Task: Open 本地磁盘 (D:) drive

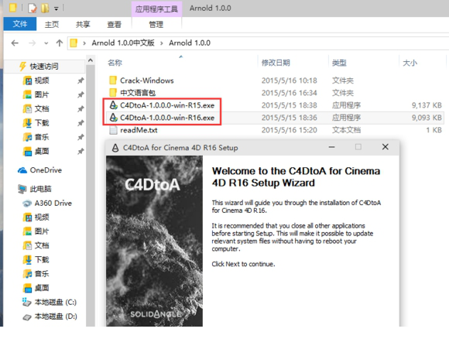Action: (x=56, y=317)
